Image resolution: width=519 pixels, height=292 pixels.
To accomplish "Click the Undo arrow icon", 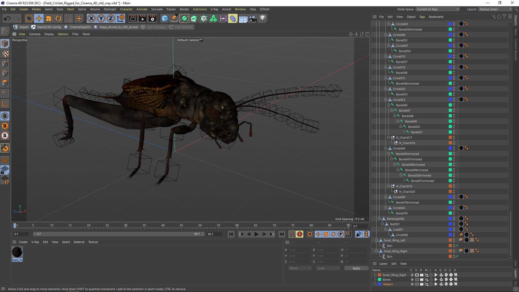I will [x=7, y=18].
